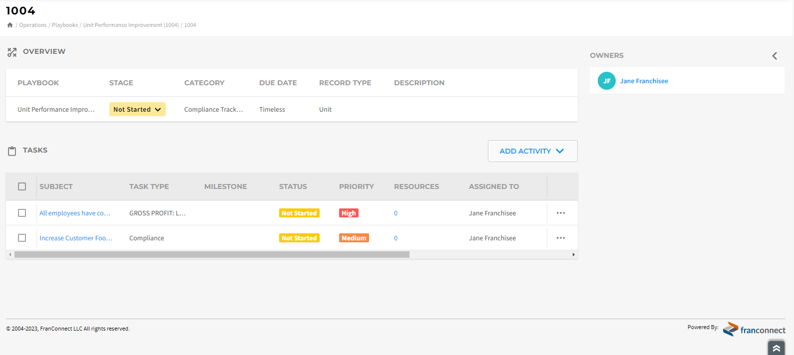Open the Not Started stage dropdown
The height and width of the screenshot is (355, 794).
pyautogui.click(x=137, y=109)
